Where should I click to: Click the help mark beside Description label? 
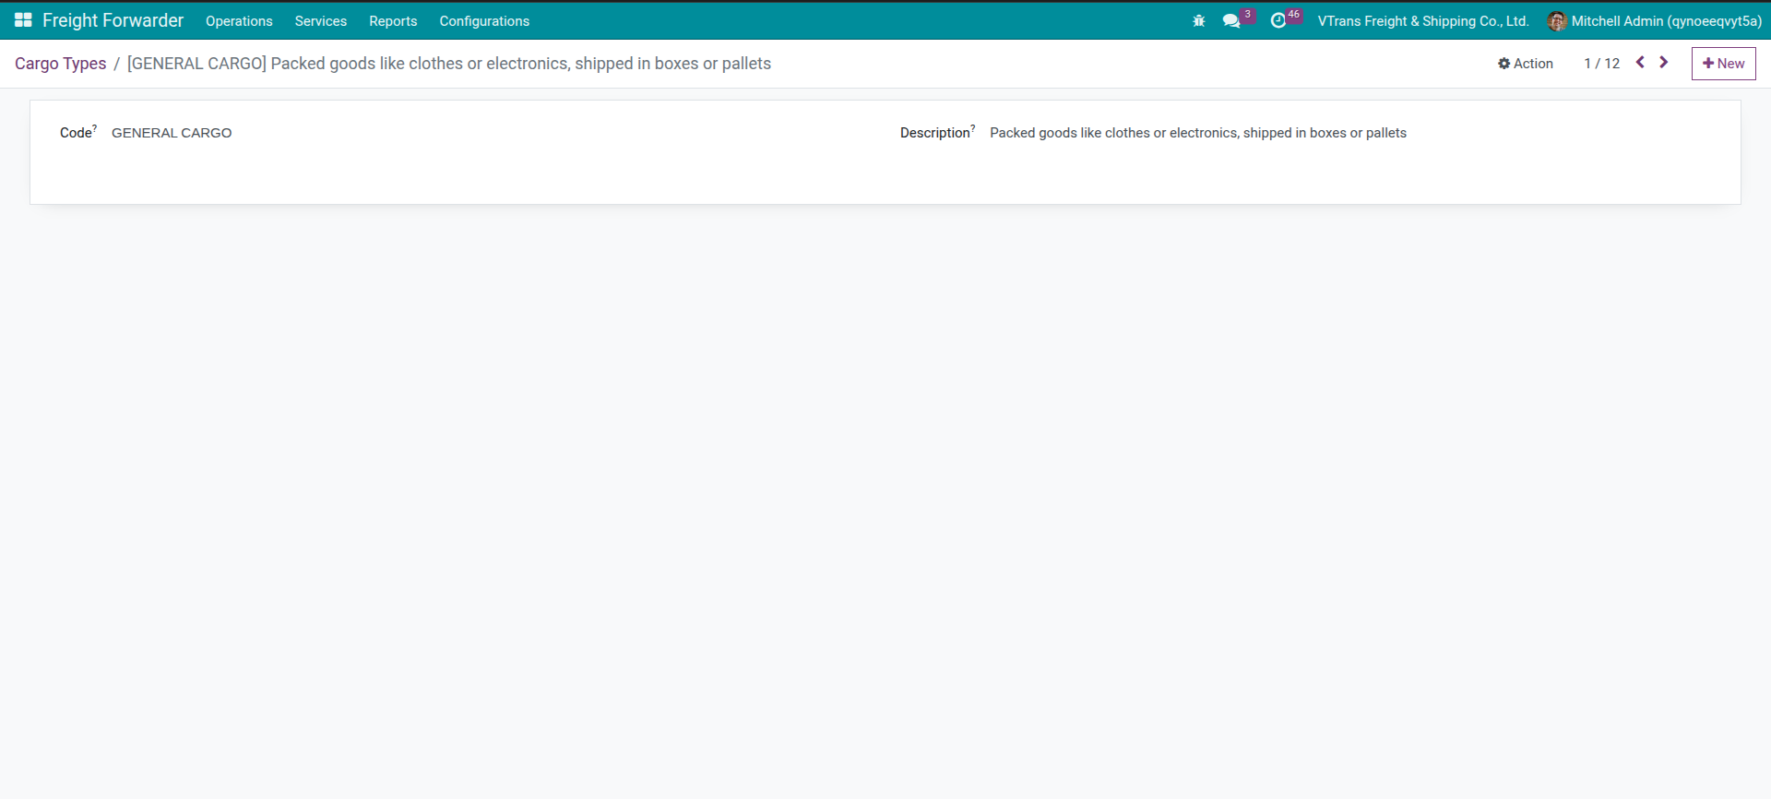[x=972, y=128]
